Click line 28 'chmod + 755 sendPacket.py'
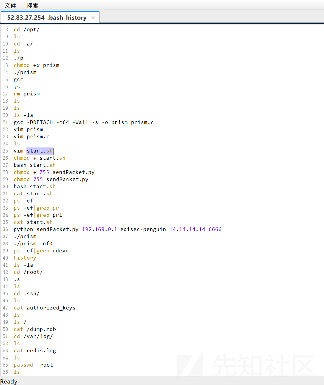Screen dimensions: 324x385 point(54,172)
